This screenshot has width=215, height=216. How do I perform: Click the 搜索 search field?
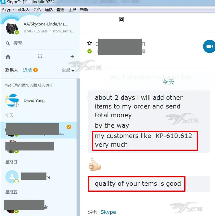coord(40,43)
